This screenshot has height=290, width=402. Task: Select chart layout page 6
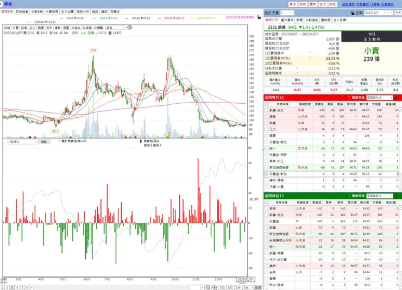point(27,288)
